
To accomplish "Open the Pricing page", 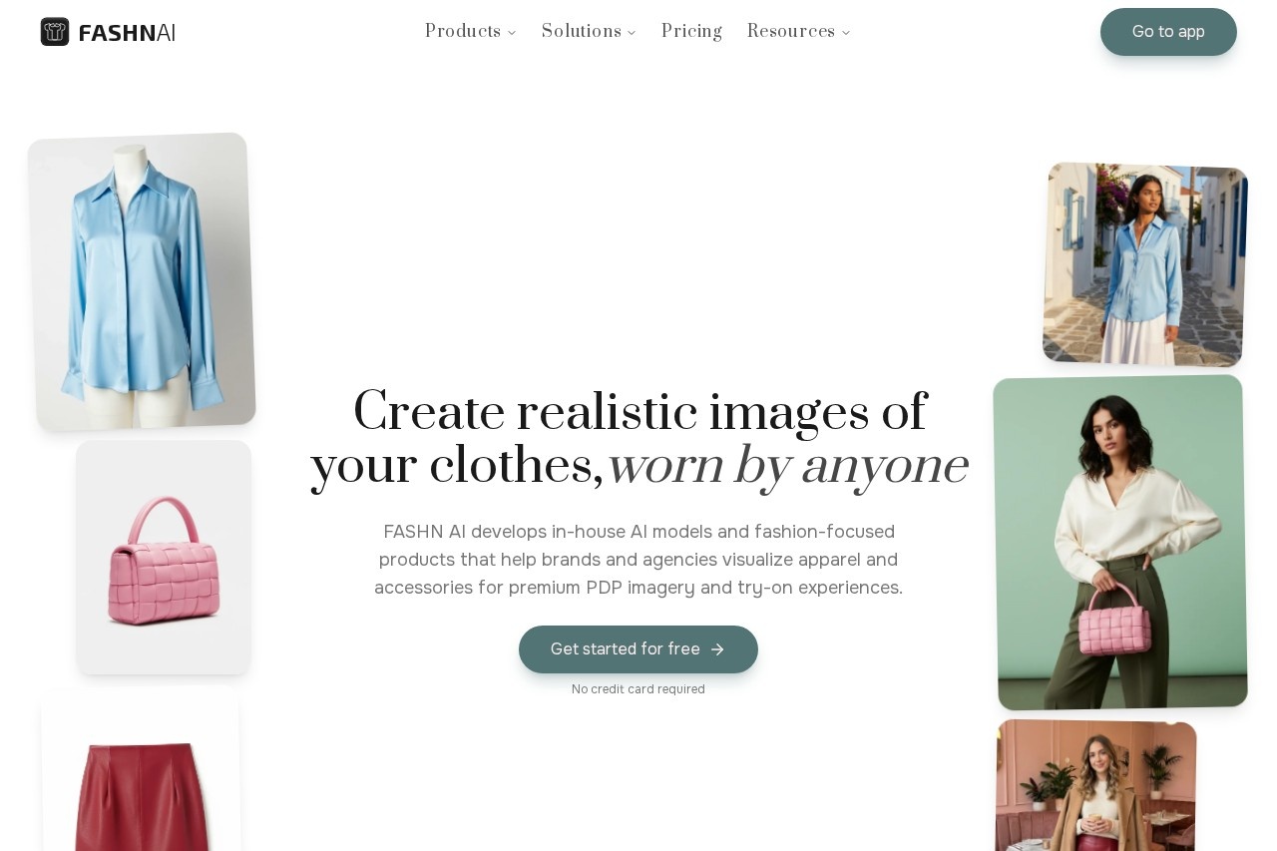I will [691, 32].
